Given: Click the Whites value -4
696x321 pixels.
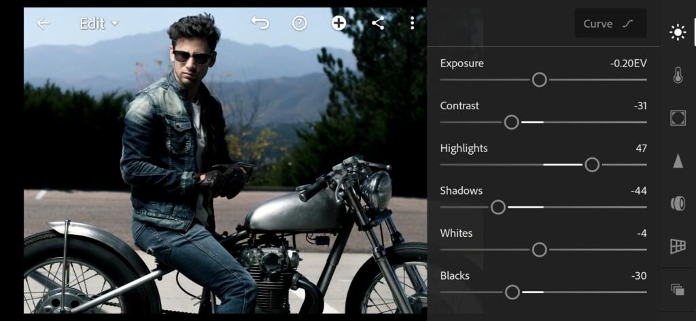Looking at the screenshot, I should pyautogui.click(x=642, y=233).
